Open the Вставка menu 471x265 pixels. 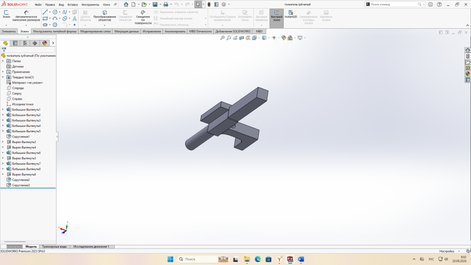(73, 5)
